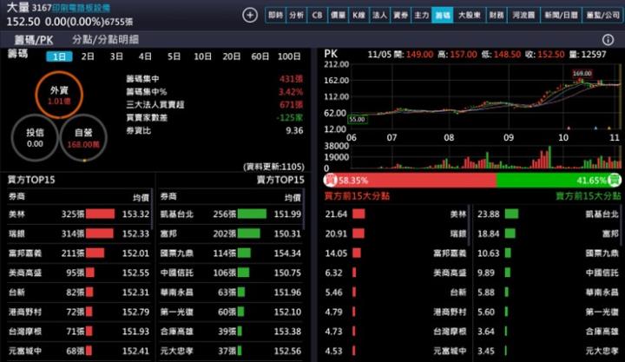Select the 投信 circle indicator
Screen dimensions: 625x362
(x=35, y=138)
